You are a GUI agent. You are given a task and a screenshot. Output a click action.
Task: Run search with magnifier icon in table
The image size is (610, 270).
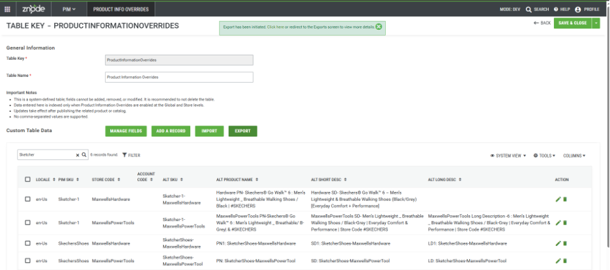[x=83, y=155]
